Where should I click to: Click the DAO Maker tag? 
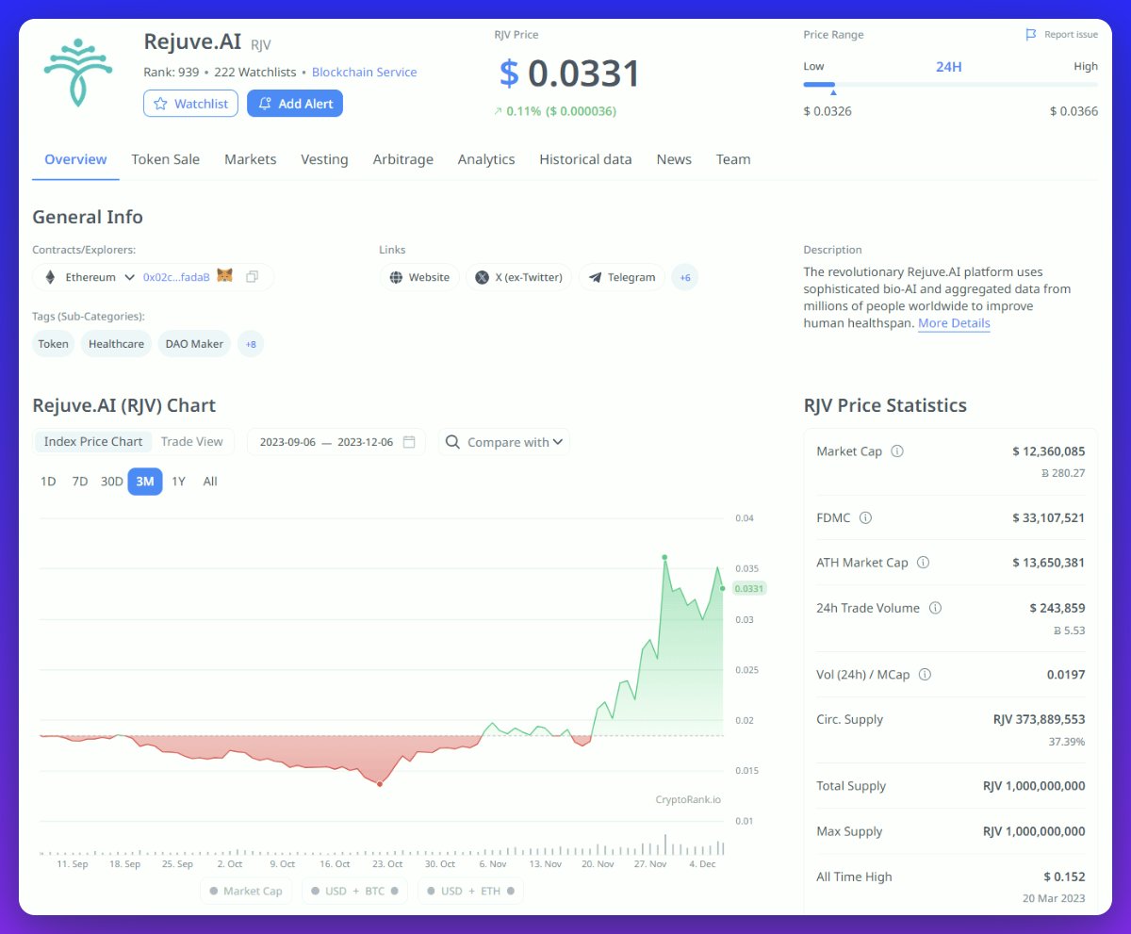tap(194, 344)
